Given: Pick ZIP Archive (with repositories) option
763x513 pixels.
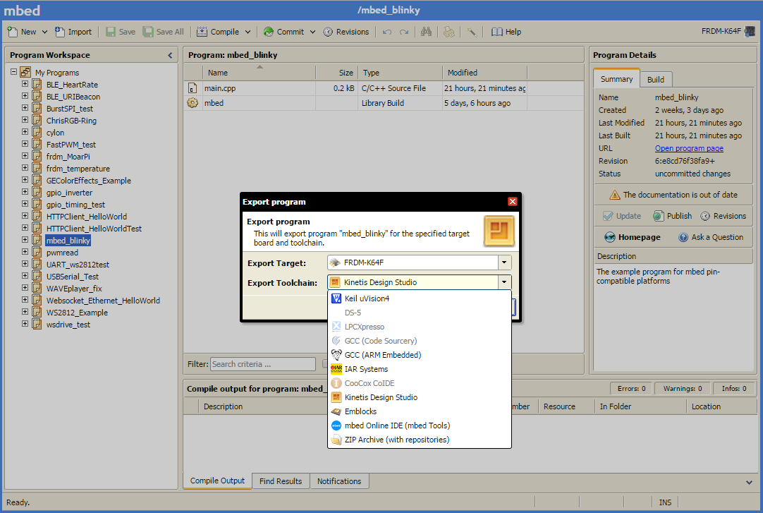Looking at the screenshot, I should (396, 440).
